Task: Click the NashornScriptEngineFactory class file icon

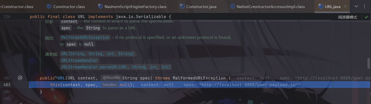Action: coord(100,7)
